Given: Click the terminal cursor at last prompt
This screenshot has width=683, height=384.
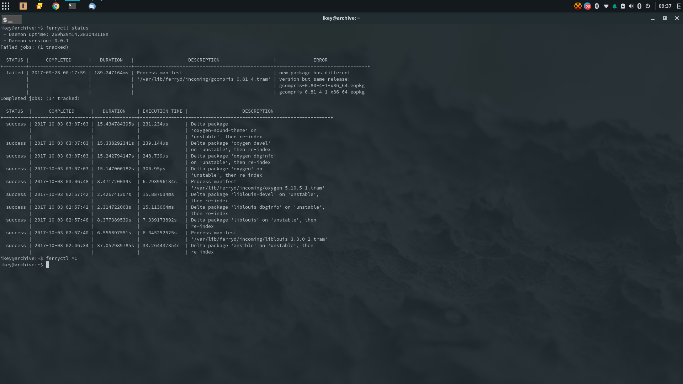Looking at the screenshot, I should point(47,265).
